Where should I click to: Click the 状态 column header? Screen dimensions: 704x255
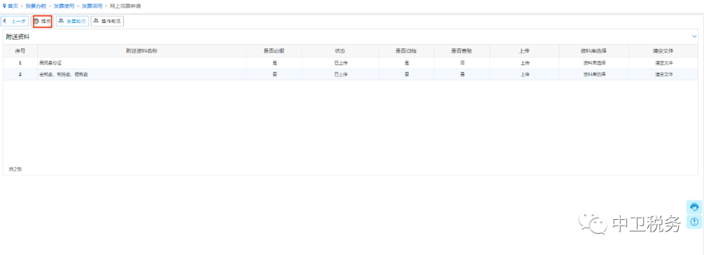[x=340, y=51]
